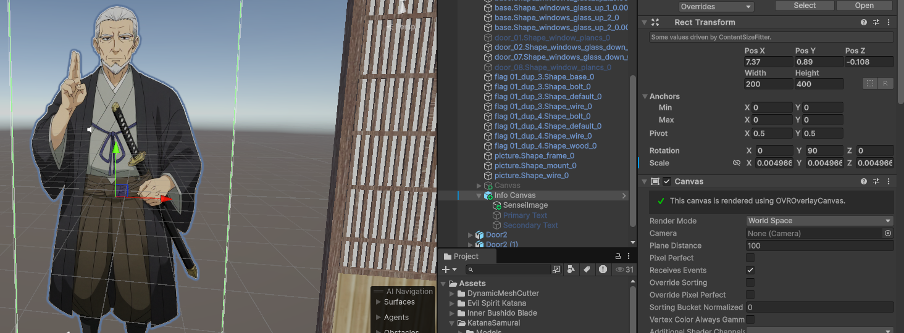This screenshot has height=333, width=904.
Task: Click SenseiImage object icon in hierarchy
Action: 498,205
